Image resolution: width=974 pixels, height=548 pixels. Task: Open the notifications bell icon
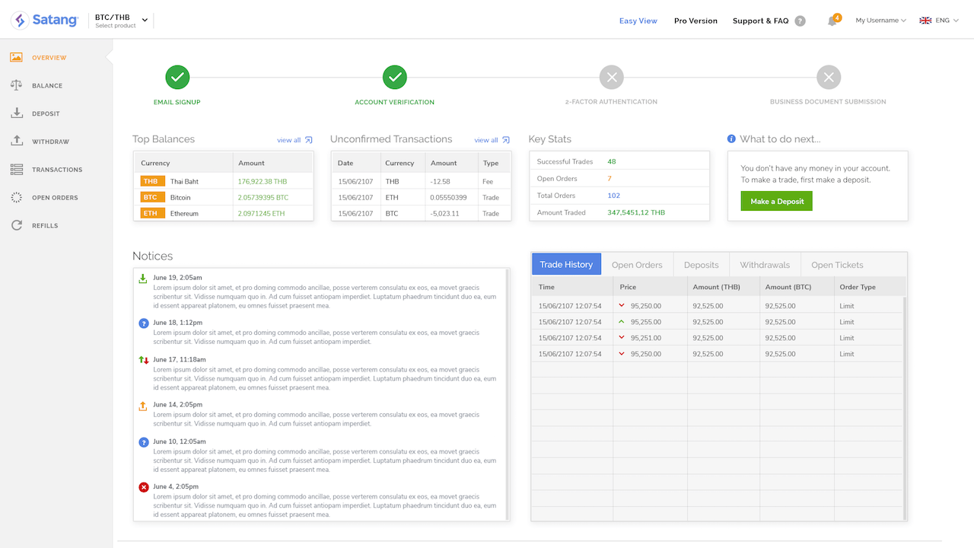[x=832, y=21]
